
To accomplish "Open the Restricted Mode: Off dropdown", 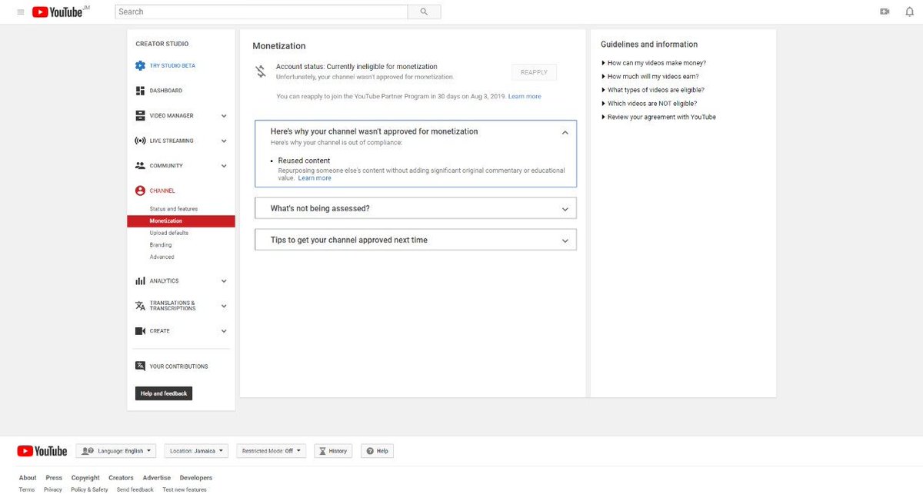I will pyautogui.click(x=272, y=451).
